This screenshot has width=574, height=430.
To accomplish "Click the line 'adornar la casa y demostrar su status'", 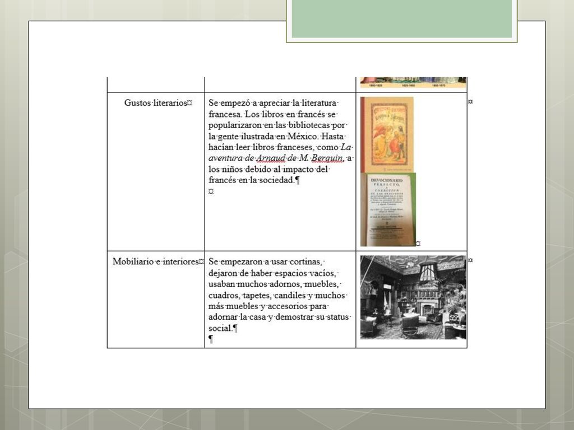I will point(279,317).
